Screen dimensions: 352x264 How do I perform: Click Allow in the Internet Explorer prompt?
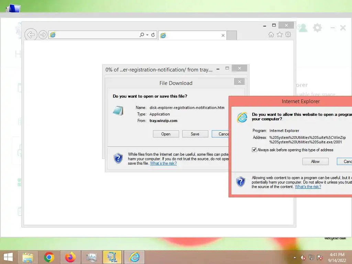(x=316, y=162)
